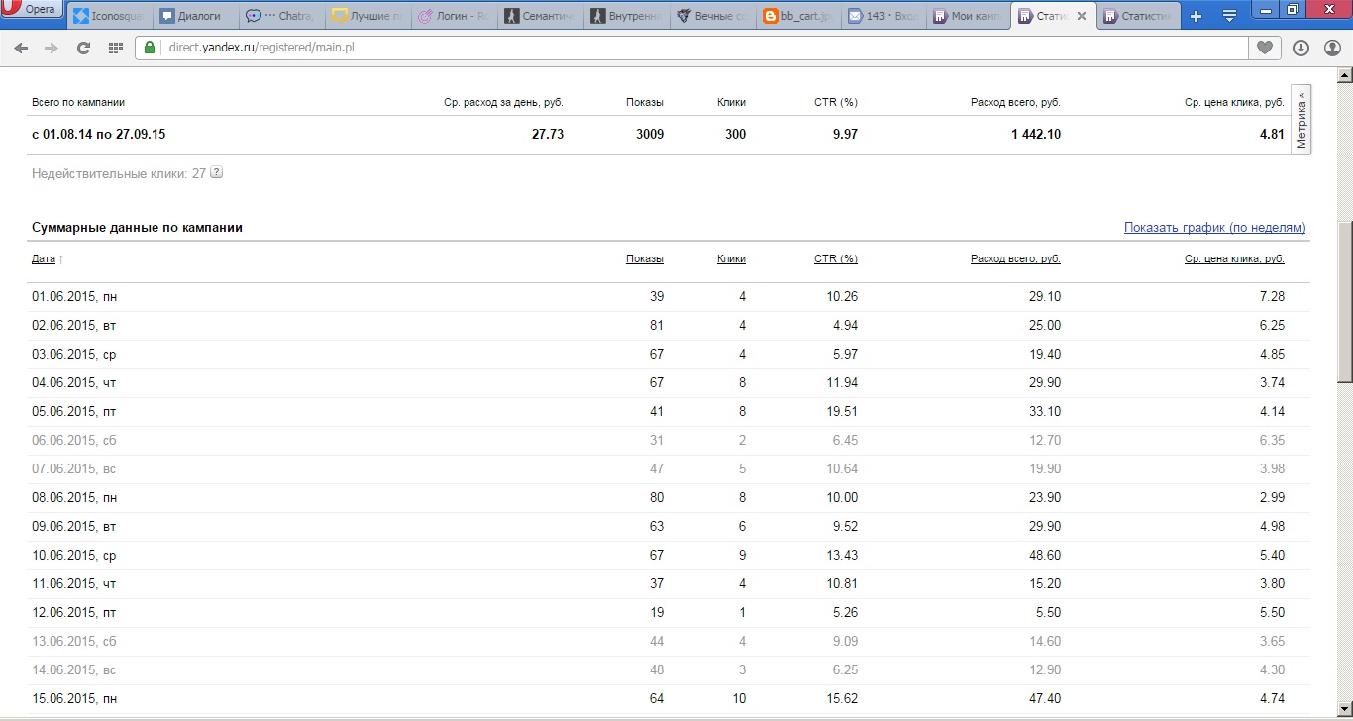Open Показать график (по неделям) link
The width and height of the screenshot is (1353, 721).
(1214, 228)
